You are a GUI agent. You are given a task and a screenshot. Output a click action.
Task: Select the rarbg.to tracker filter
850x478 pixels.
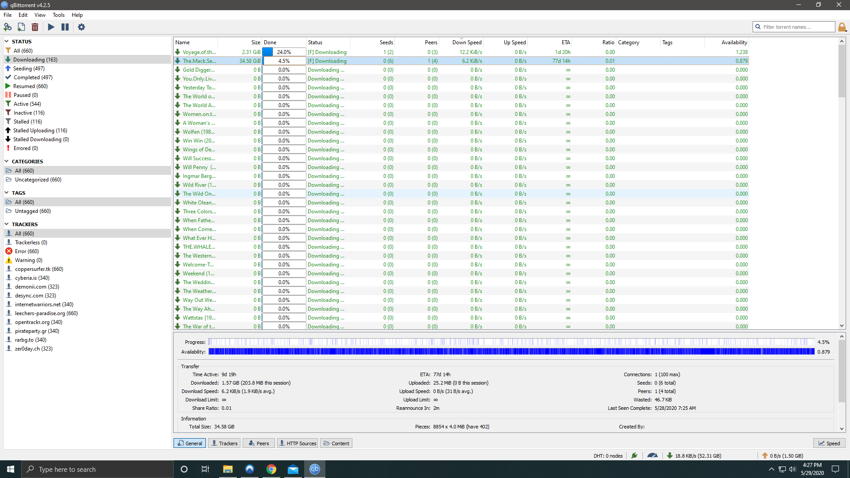point(30,340)
